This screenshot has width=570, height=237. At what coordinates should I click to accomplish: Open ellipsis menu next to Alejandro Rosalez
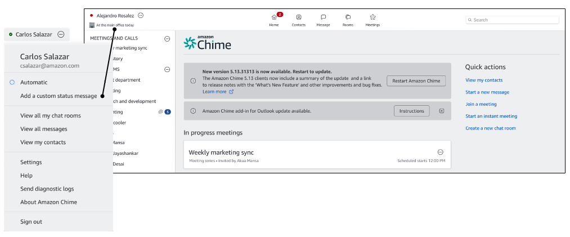pyautogui.click(x=141, y=16)
